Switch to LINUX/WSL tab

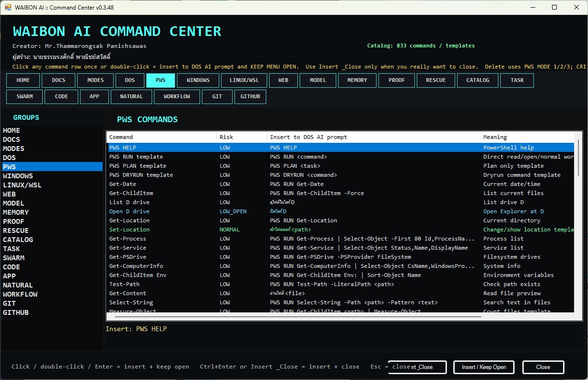(244, 81)
